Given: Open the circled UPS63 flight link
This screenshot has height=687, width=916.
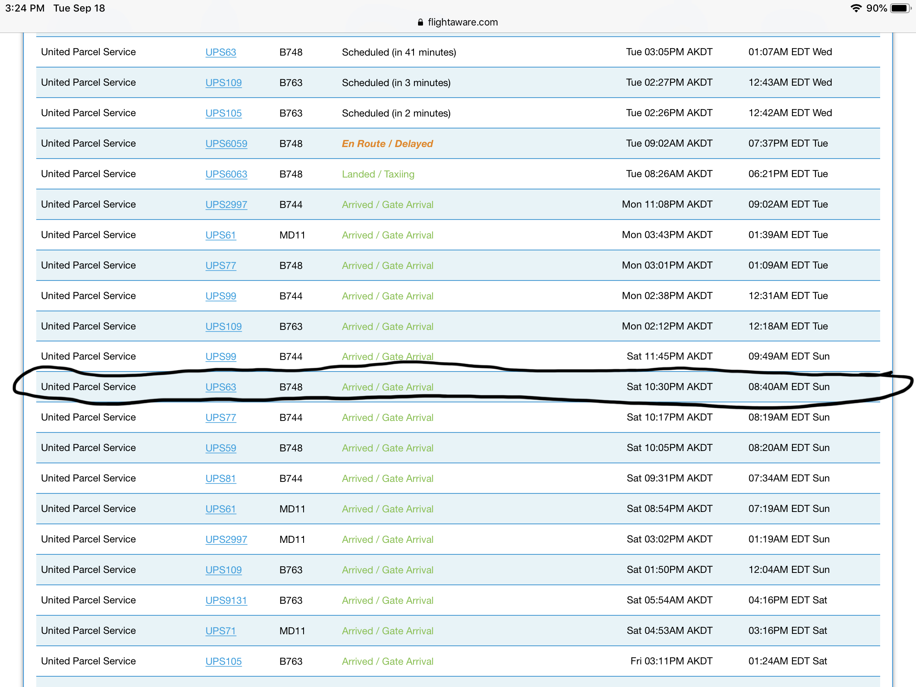Looking at the screenshot, I should (221, 387).
